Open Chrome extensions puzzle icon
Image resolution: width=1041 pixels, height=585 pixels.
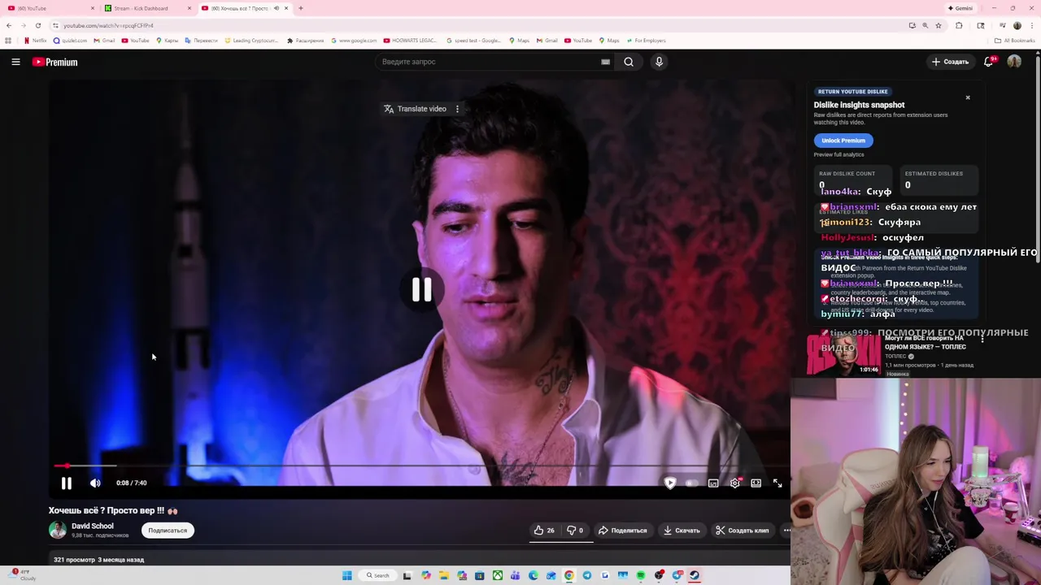[x=959, y=25]
